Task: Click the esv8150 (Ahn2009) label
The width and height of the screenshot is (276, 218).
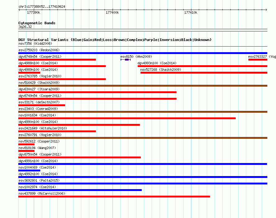Action: 136,57
